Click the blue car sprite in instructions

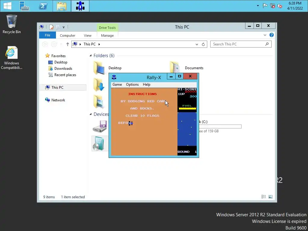point(131,123)
